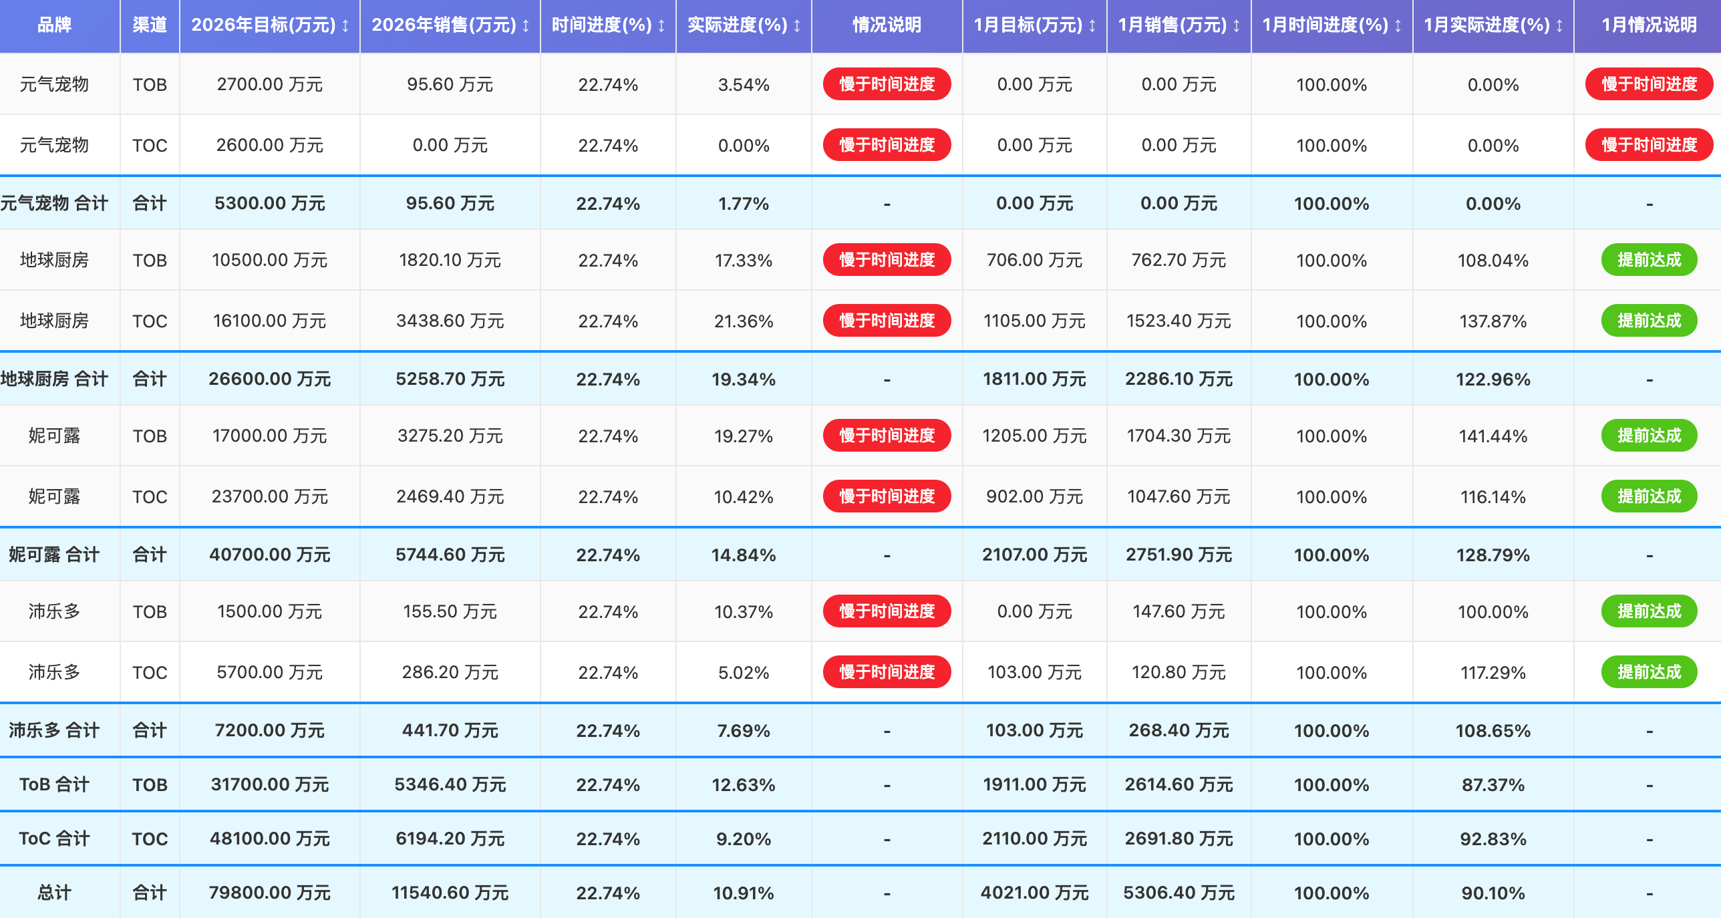Select 慢于时间进度 badge in 妮可露 TOB row
This screenshot has width=1721, height=918.
pos(887,436)
